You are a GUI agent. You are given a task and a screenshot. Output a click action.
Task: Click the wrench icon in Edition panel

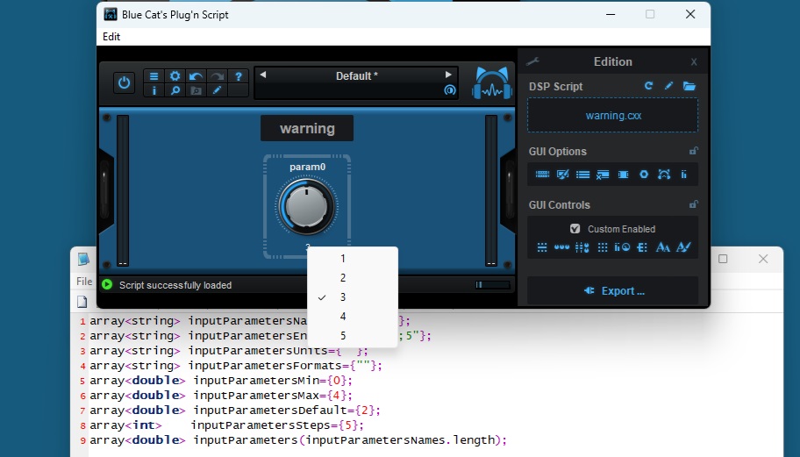tap(532, 61)
